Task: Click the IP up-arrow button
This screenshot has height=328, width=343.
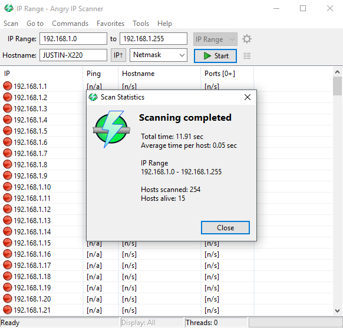Action: pyautogui.click(x=118, y=55)
